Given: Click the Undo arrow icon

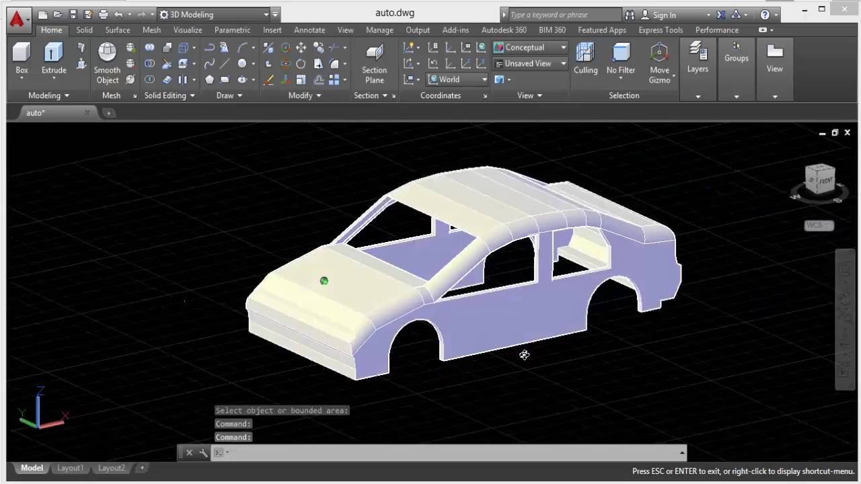Looking at the screenshot, I should coord(118,14).
